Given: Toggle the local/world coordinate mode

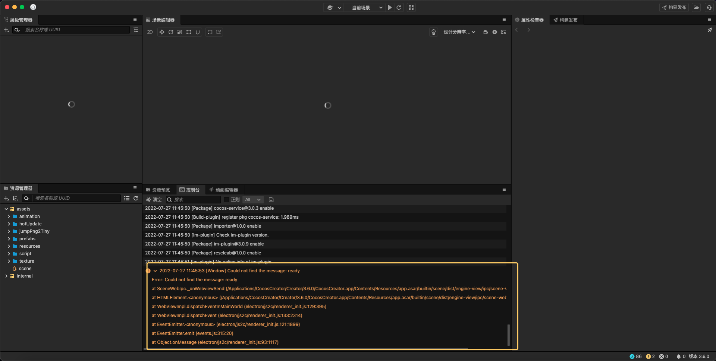Looking at the screenshot, I should (219, 32).
